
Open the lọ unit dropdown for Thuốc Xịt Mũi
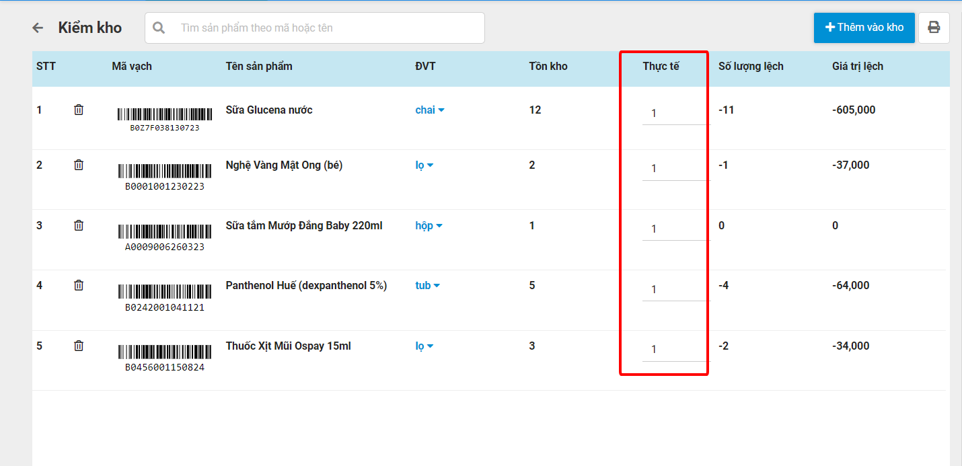[x=424, y=346]
